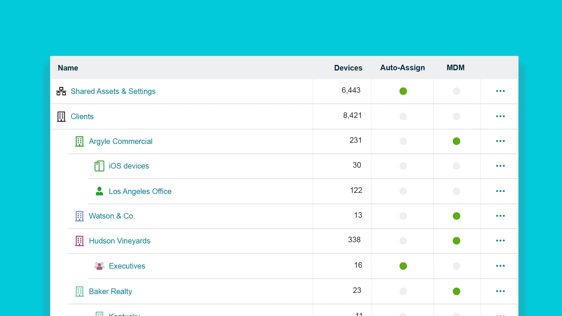Viewport: 562px width, 316px height.
Task: Click the device count for Clients
Action: point(352,115)
